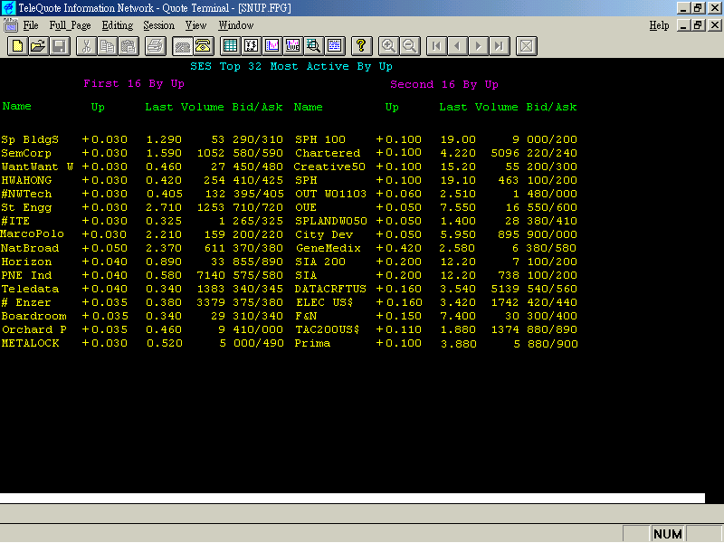
Task: Click the Prima stock name
Action: point(312,344)
